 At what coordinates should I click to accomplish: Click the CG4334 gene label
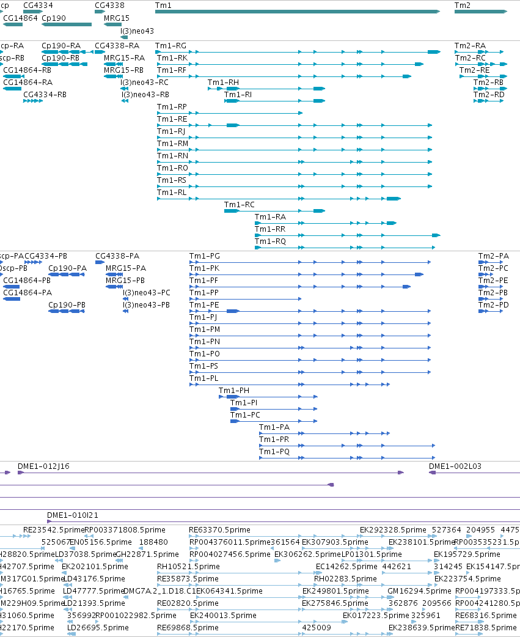(38, 6)
